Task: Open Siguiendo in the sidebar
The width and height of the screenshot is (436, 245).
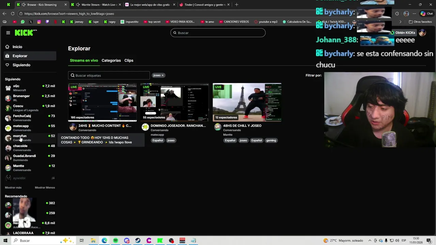Action: (30, 65)
